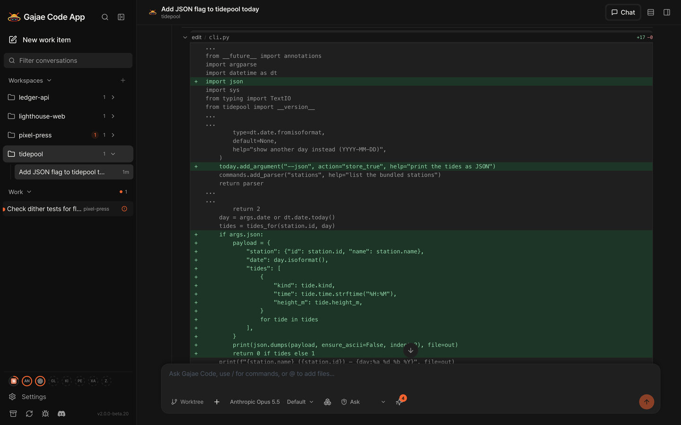The width and height of the screenshot is (681, 425).
Task: Open the Ask permission mode dropdown
Action: (x=363, y=402)
